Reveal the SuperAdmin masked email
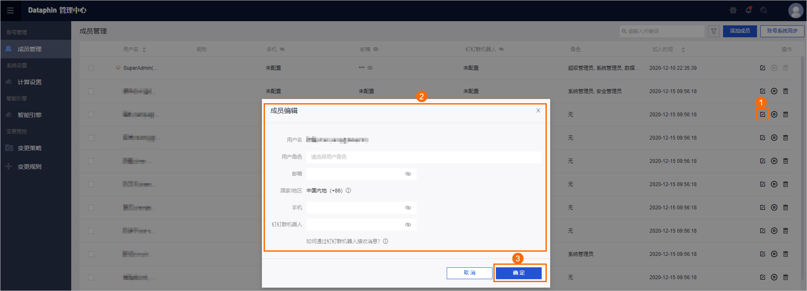Viewport: 807px width, 291px height. (370, 68)
